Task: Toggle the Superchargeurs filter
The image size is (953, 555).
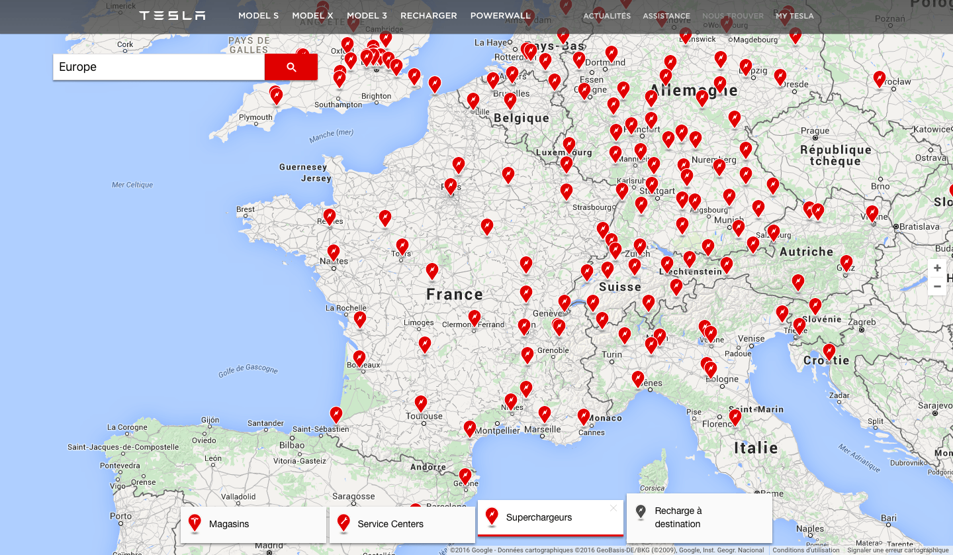Action: click(551, 518)
